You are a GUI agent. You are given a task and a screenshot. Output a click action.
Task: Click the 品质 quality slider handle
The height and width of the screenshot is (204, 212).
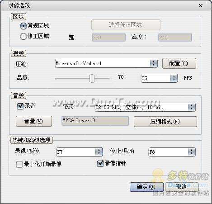click(92, 78)
